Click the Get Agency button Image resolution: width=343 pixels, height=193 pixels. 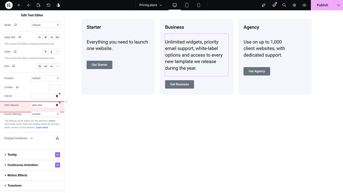257,71
